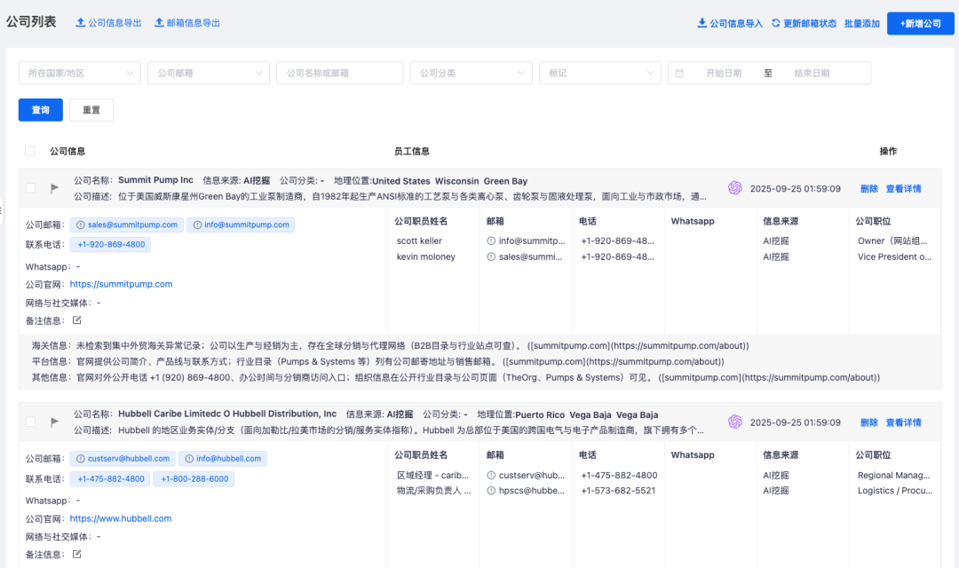Click the AI icon in Hubbell Caribe row
The image size is (959, 568).
click(735, 422)
